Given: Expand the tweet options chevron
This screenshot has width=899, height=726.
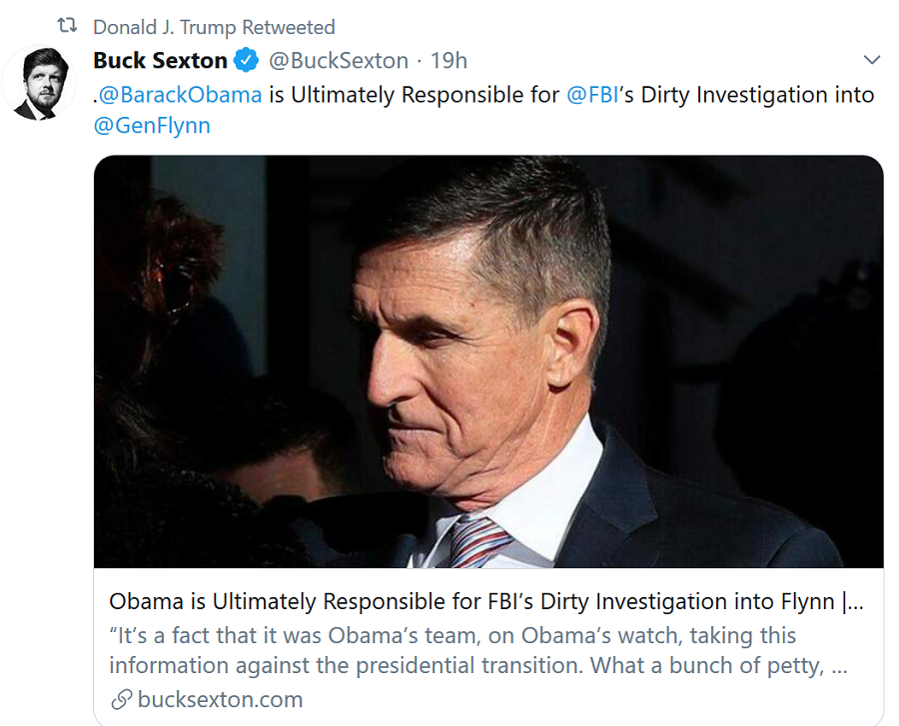Looking at the screenshot, I should (x=872, y=60).
